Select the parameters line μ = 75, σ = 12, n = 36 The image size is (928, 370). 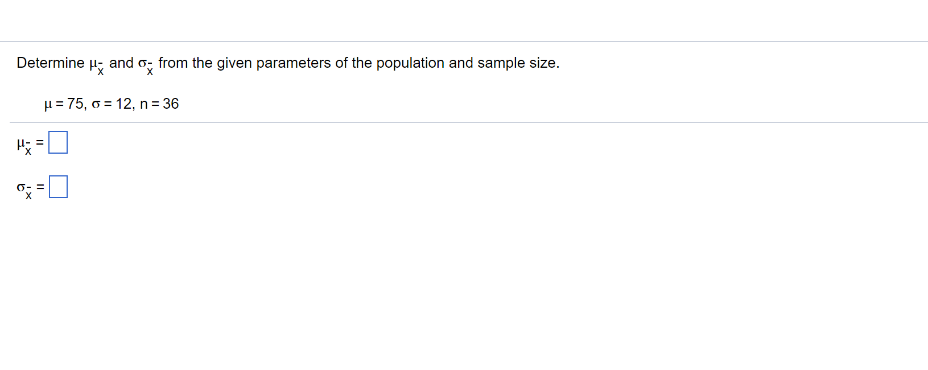112,104
